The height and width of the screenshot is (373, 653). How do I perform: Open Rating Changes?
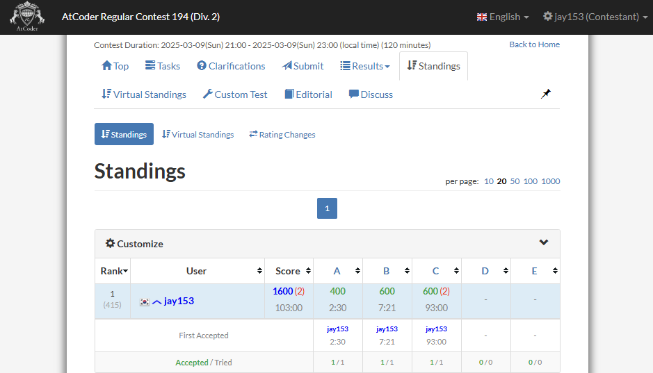click(282, 134)
